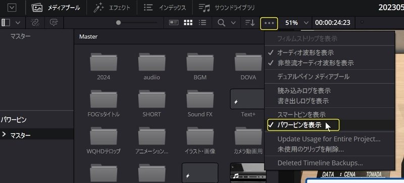This screenshot has height=183, width=404.
Task: Open the sort order icon
Action: (x=249, y=23)
